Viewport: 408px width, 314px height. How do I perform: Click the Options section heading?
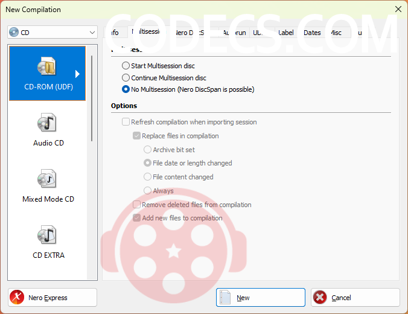point(124,106)
